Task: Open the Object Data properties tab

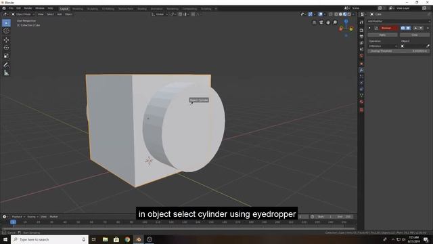Action: 361,96
